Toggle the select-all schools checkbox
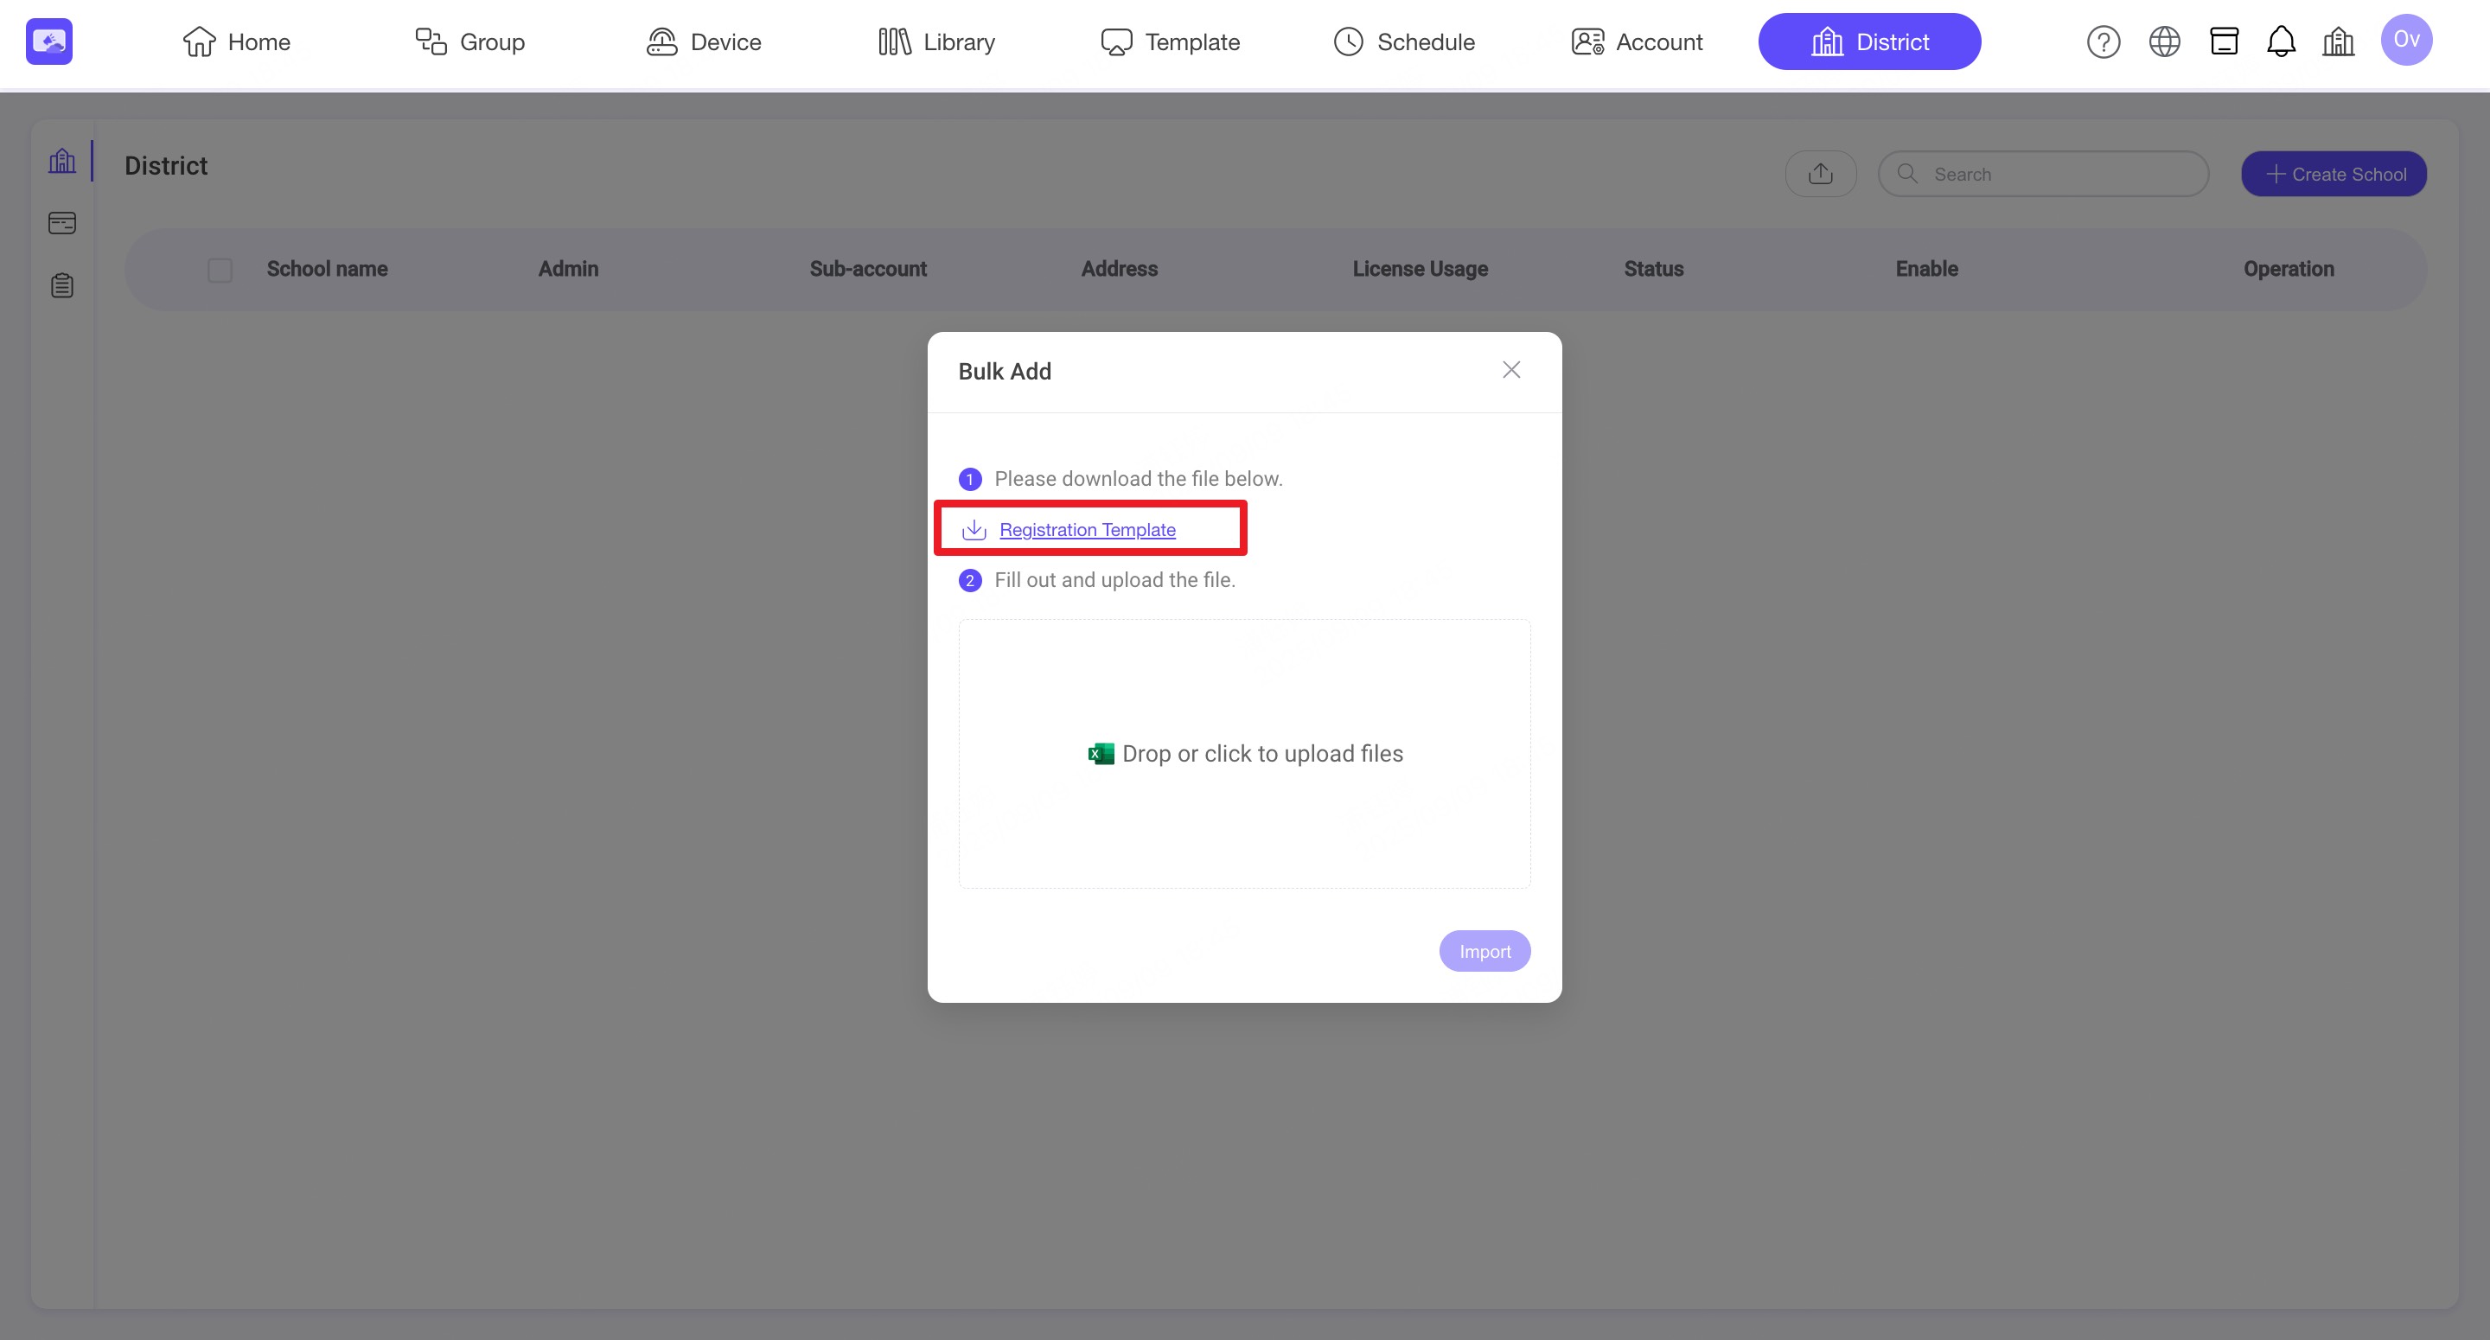Screen dimensions: 2490x1340 (220, 270)
